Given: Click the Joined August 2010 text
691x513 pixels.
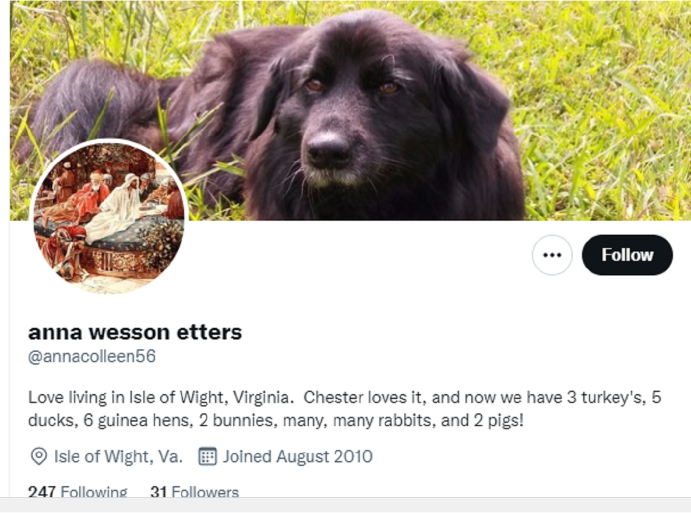Looking at the screenshot, I should [298, 456].
